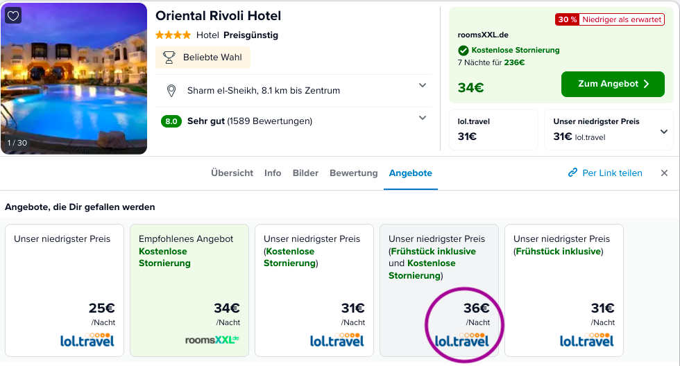Close the hotel details panel
This screenshot has height=366, width=680.
[x=664, y=173]
